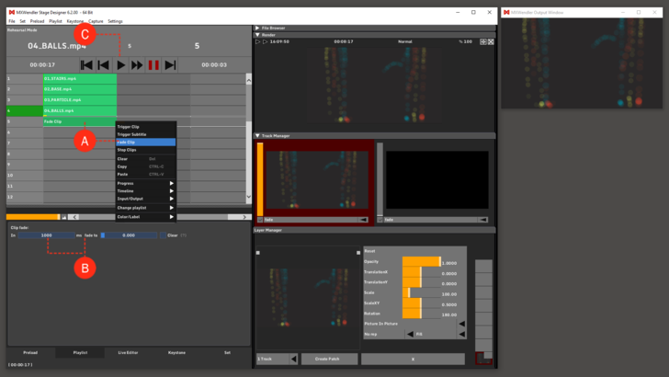Click the fullscreen icon in Render panel

click(x=491, y=42)
